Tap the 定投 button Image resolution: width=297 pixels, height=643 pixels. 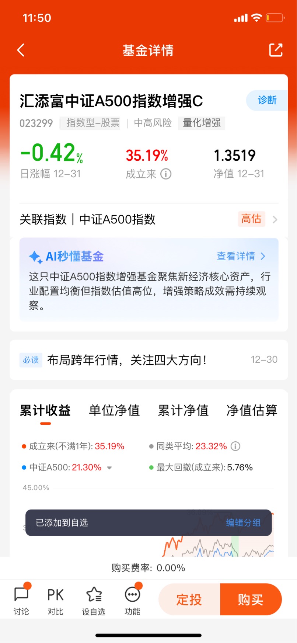pyautogui.click(x=189, y=599)
